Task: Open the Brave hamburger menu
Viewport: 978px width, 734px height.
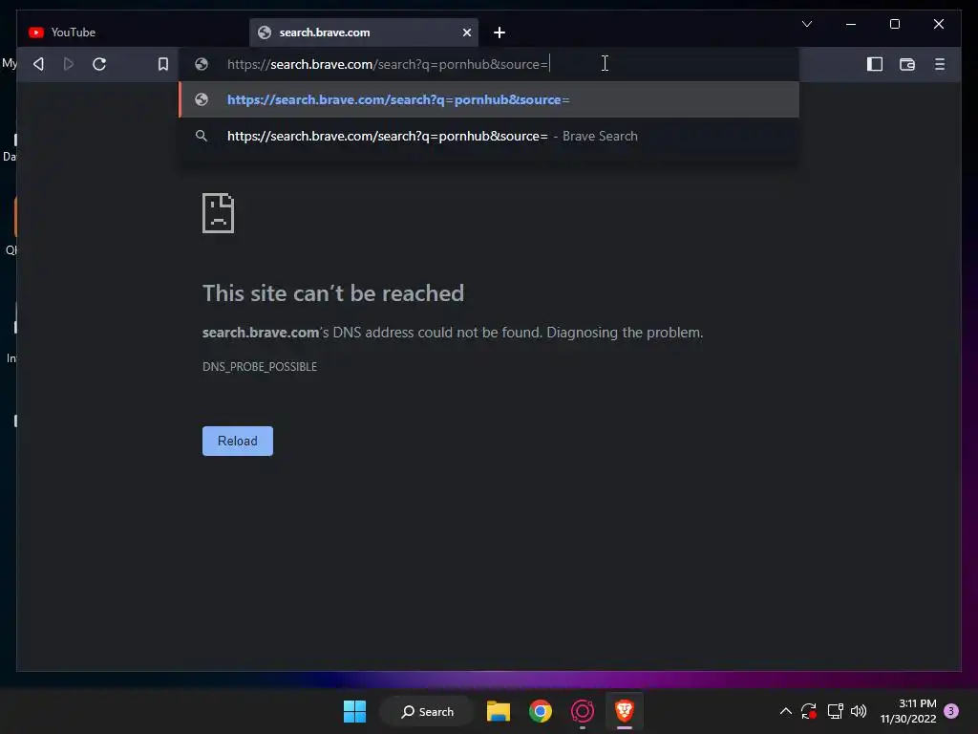Action: [x=940, y=64]
